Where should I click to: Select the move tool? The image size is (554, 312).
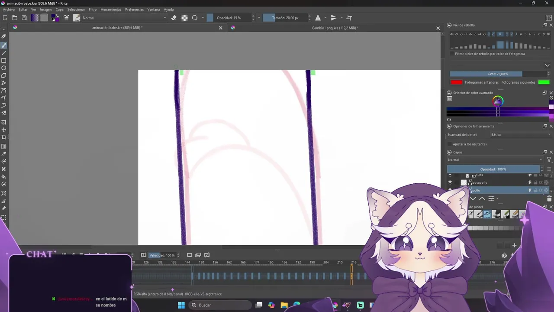[x=4, y=130]
